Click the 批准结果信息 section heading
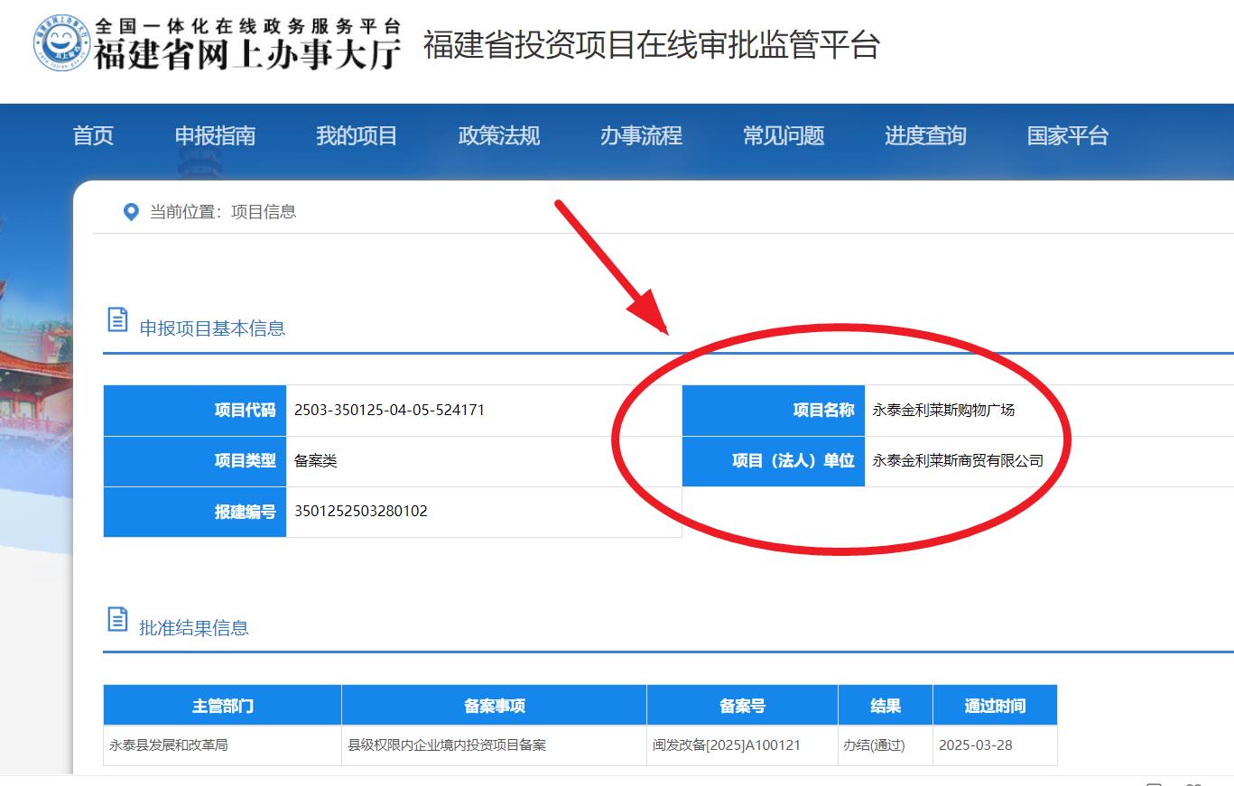The height and width of the screenshot is (786, 1234). coord(194,628)
